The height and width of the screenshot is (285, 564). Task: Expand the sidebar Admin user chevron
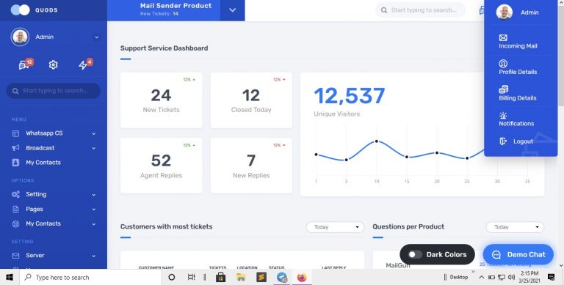click(96, 37)
